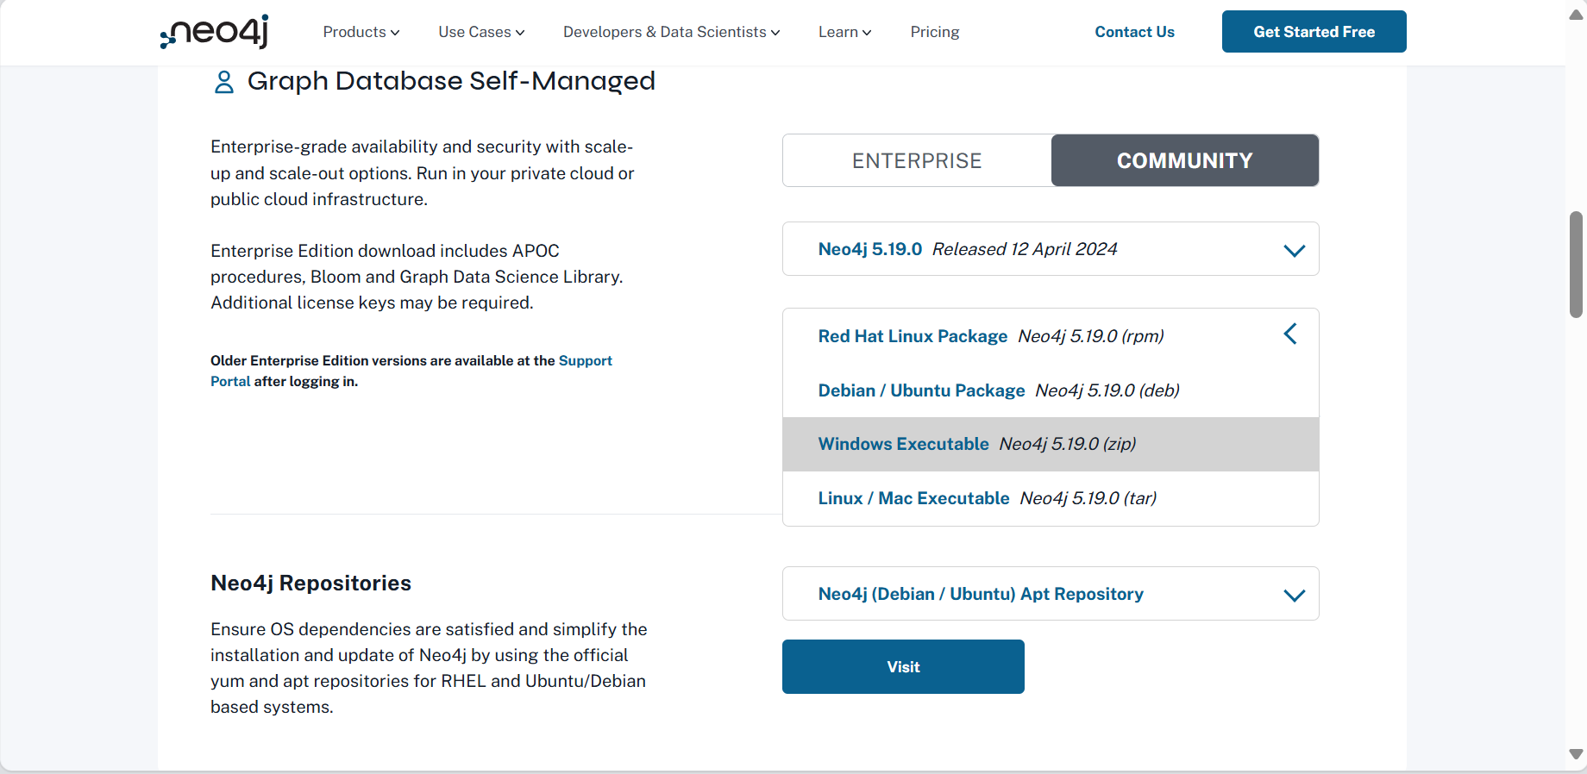Screen dimensions: 1587x774
Task: Open the Support Portal link
Action: [x=585, y=360]
